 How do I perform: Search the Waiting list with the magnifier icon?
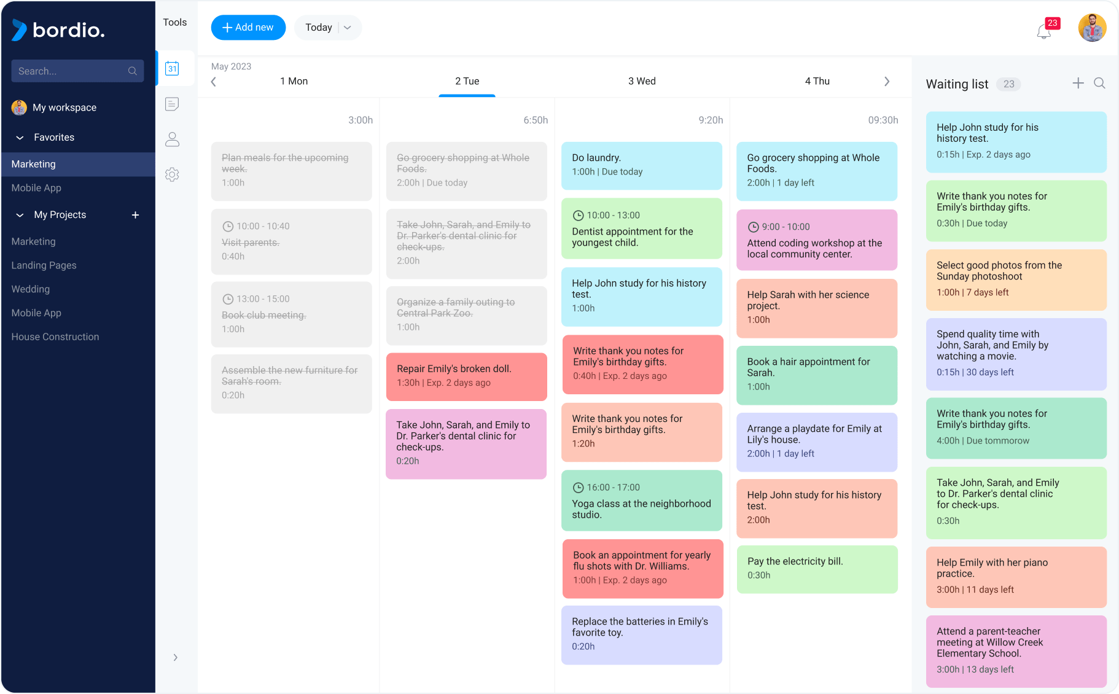(1100, 83)
